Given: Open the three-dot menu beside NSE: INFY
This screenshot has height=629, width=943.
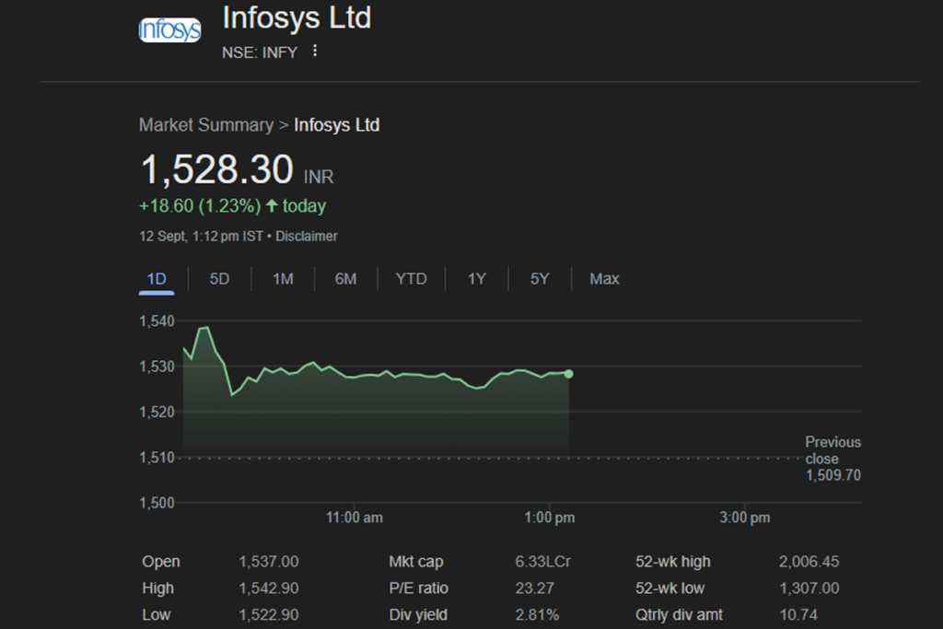Looking at the screenshot, I should pos(315,52).
